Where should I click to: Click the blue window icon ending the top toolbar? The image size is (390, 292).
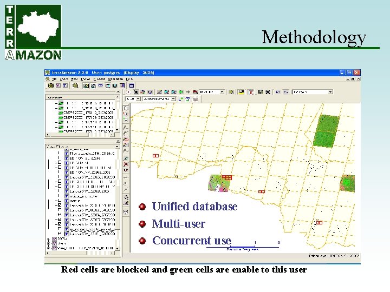pos(131,85)
